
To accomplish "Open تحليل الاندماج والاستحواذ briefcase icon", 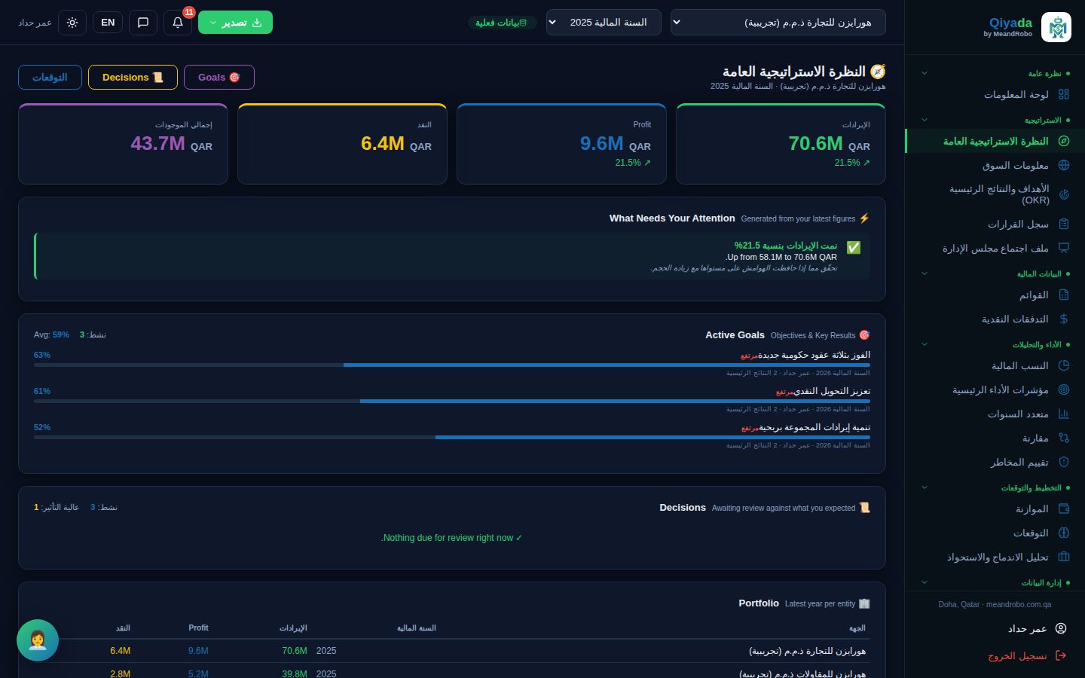I will pos(1064,557).
